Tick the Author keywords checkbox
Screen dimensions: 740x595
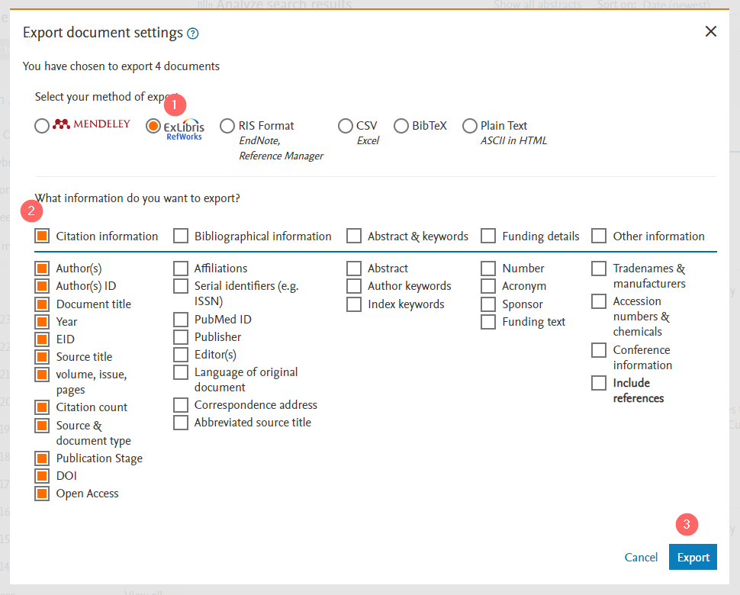coord(354,286)
